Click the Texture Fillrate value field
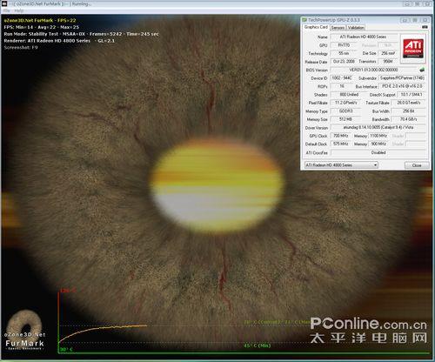The width and height of the screenshot is (435, 362). tap(408, 103)
